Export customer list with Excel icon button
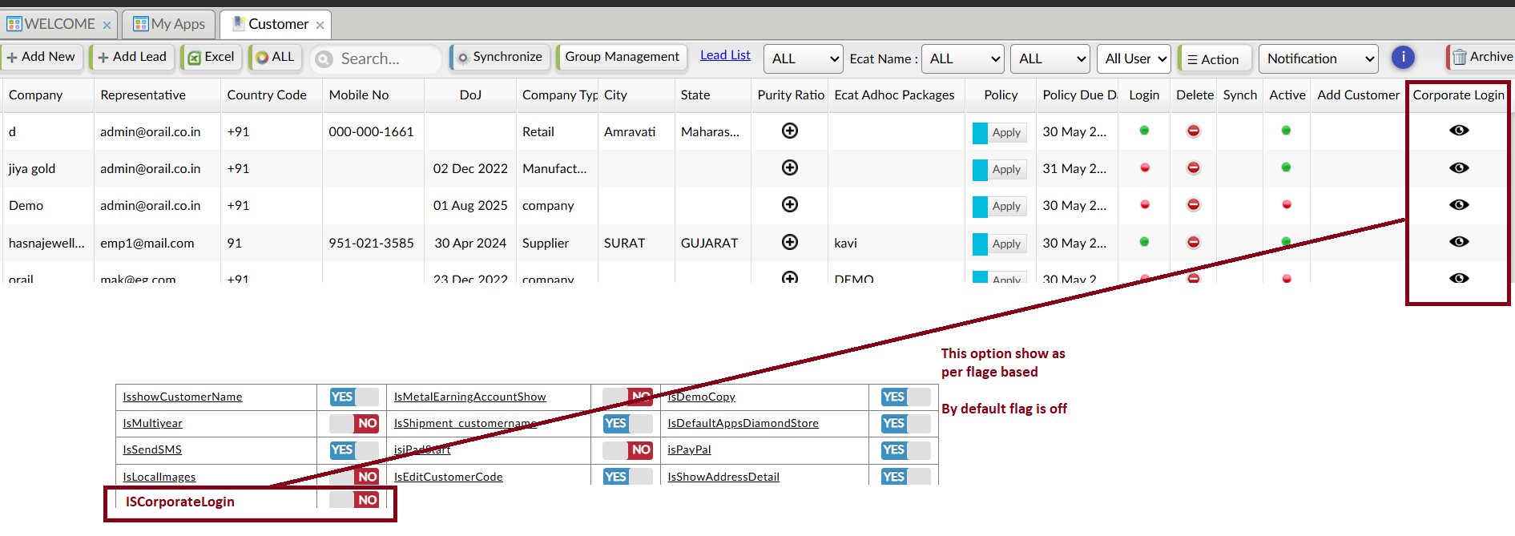This screenshot has height=536, width=1515. click(212, 57)
